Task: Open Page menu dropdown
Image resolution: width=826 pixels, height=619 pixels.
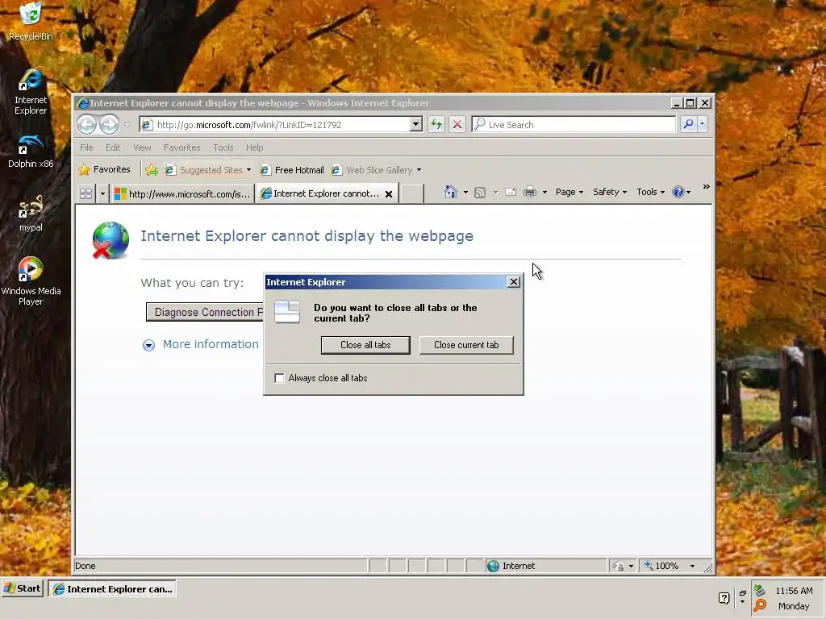Action: coord(569,192)
